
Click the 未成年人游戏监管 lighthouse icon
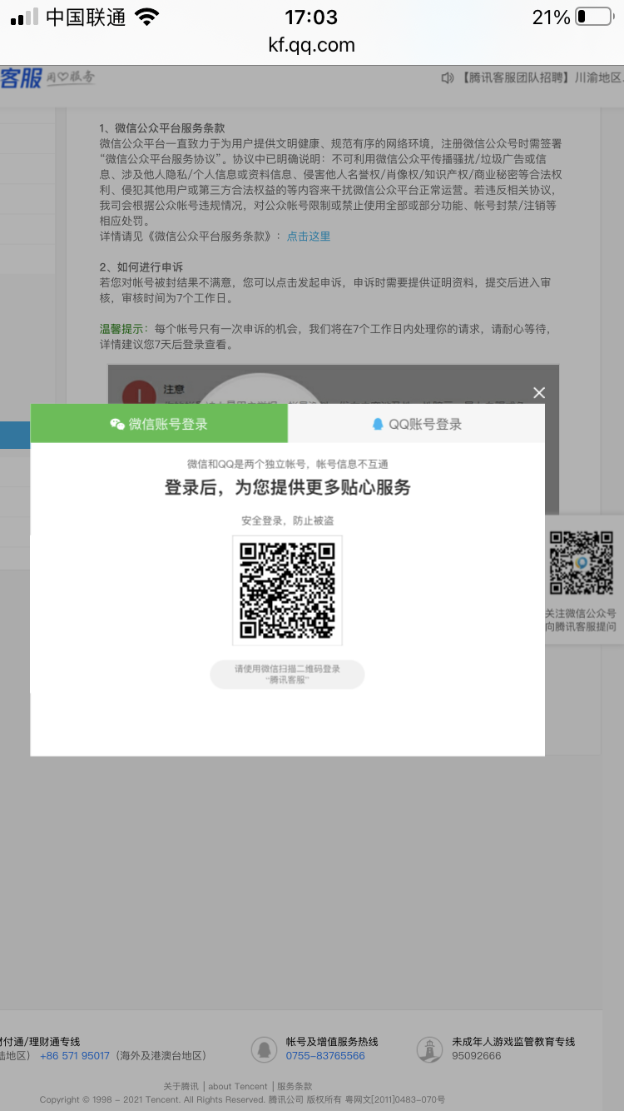(429, 1049)
